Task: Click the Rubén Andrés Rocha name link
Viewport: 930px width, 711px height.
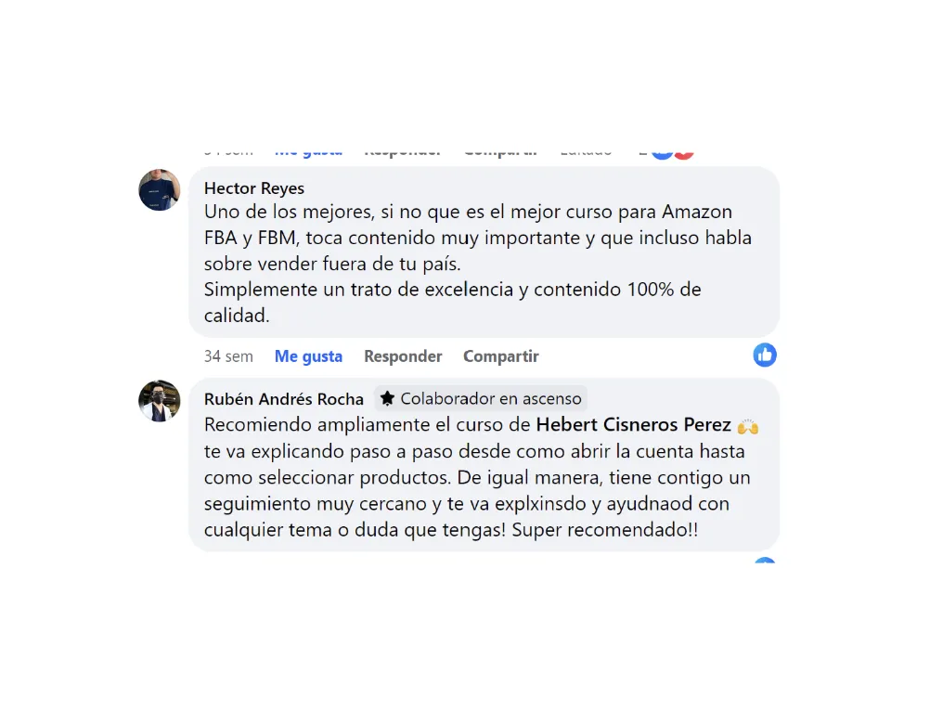Action: pos(283,399)
